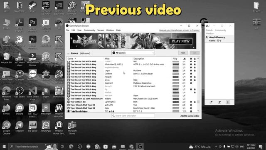Viewport: 266px width, 150px height.
Task: Click the 22,806 users online status text
Action: [190, 116]
